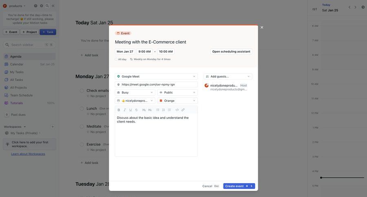Image resolution: width=367 pixels, height=197 pixels.
Task: Toggle bold formatting in description editor
Action: coord(119,110)
